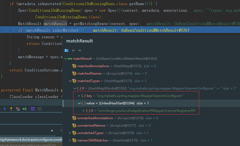Click the blue down-arrow Step Into icon
The height and width of the screenshot is (146, 240).
tap(5, 109)
